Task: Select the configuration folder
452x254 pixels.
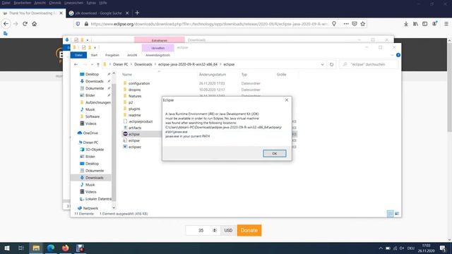Action: (139, 83)
